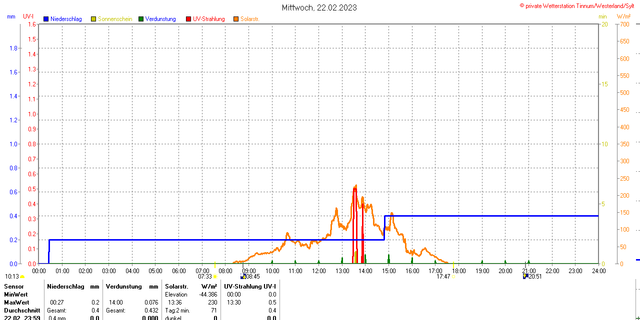The height and width of the screenshot is (320, 640).
Task: Select the Niederschlag legend label
Action: 66,19
